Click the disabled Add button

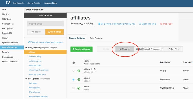coord(106,49)
